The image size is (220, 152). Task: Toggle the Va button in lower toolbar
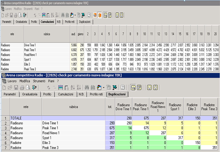pyautogui.click(x=133, y=88)
